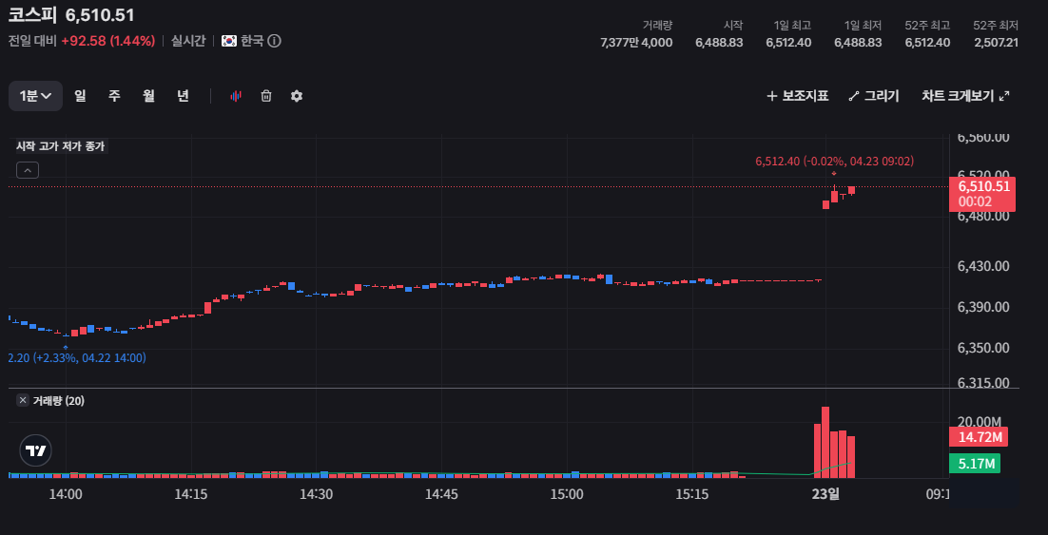Image resolution: width=1048 pixels, height=535 pixels.
Task: Click the TradingView logo icon
Action: [x=36, y=450]
